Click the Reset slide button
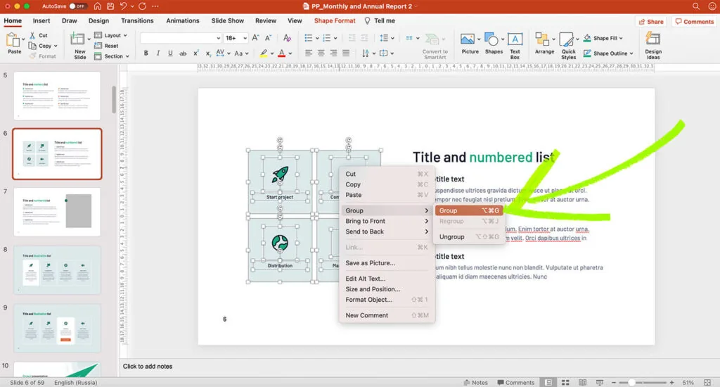This screenshot has width=720, height=387. click(x=107, y=46)
